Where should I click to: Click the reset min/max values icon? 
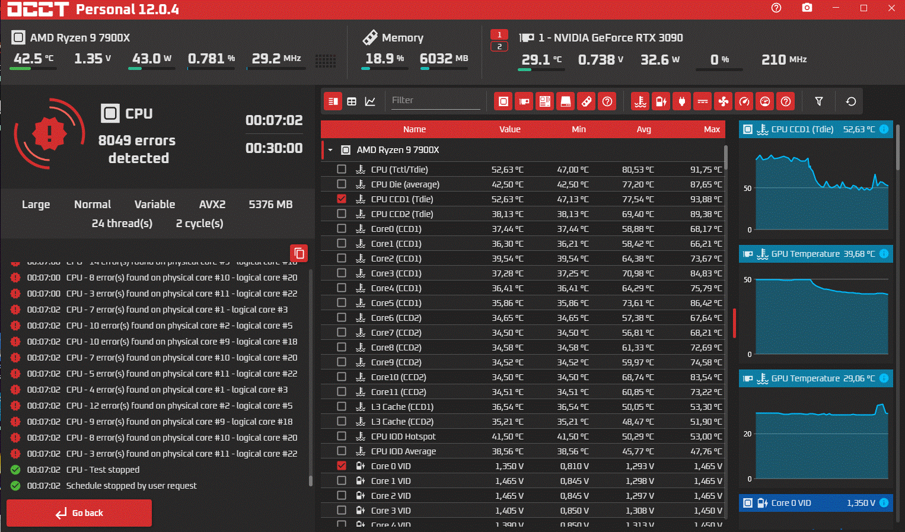(851, 101)
